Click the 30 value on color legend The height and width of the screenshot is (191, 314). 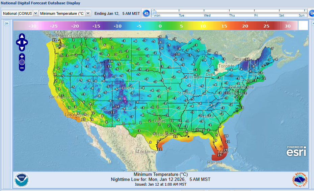(x=288, y=26)
